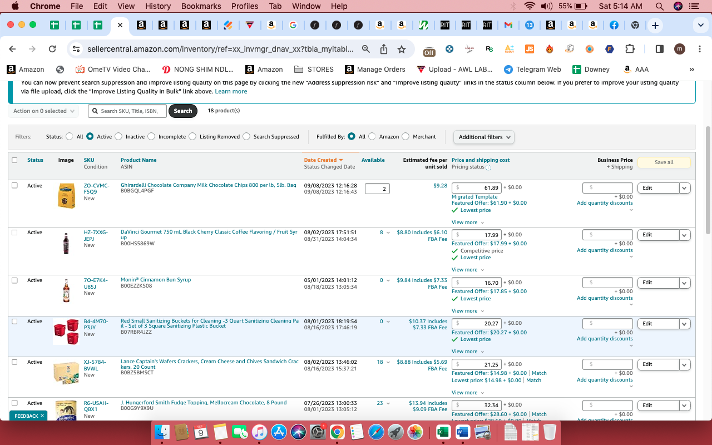This screenshot has height=445, width=712.
Task: Open the Chrome three-dot menu
Action: click(x=699, y=49)
